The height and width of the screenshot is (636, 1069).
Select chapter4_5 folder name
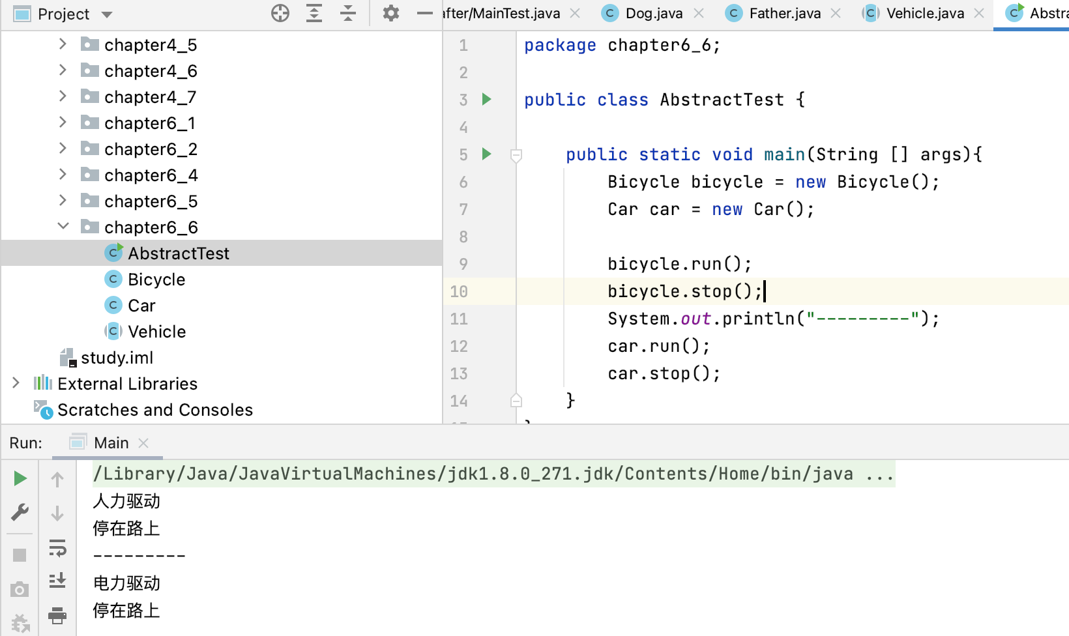point(151,45)
